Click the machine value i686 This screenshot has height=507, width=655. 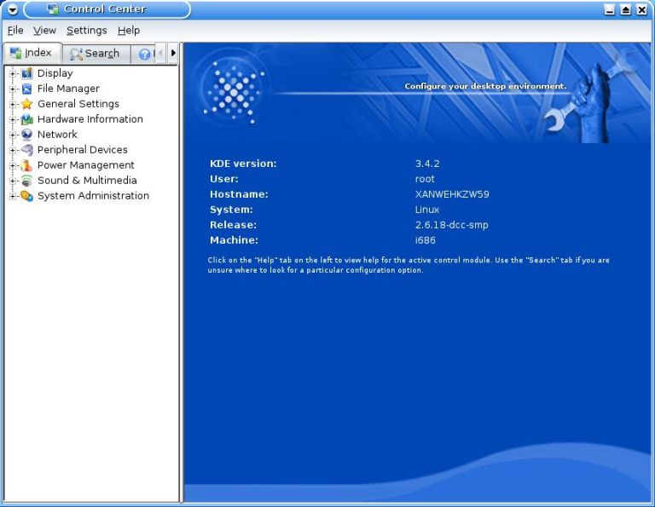point(426,240)
